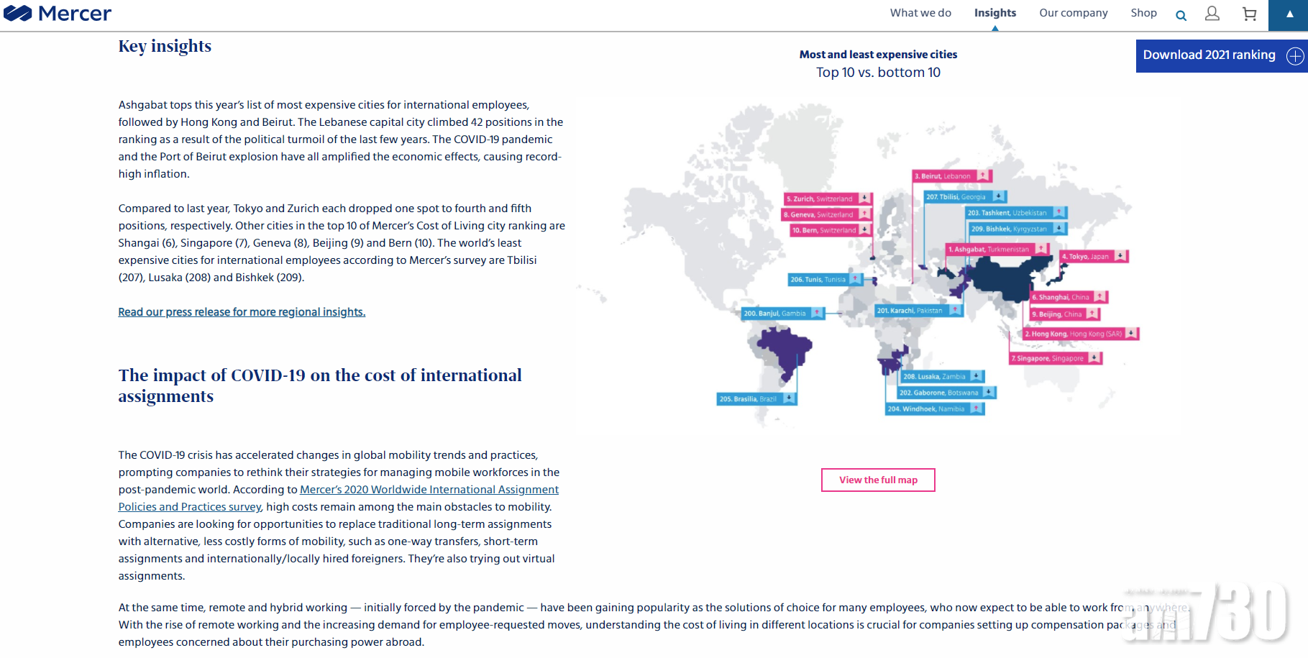Click the arrow icon beside Beirut, Lebanon label
Image resolution: width=1308 pixels, height=658 pixels.
[983, 176]
